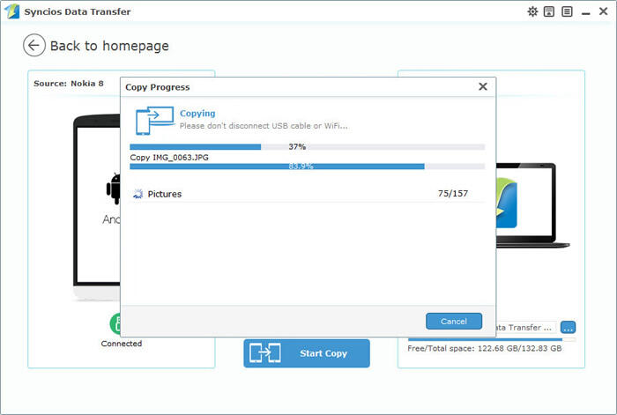Click the free space usage bar
Viewport: 617px width, 415px height.
tap(492, 339)
